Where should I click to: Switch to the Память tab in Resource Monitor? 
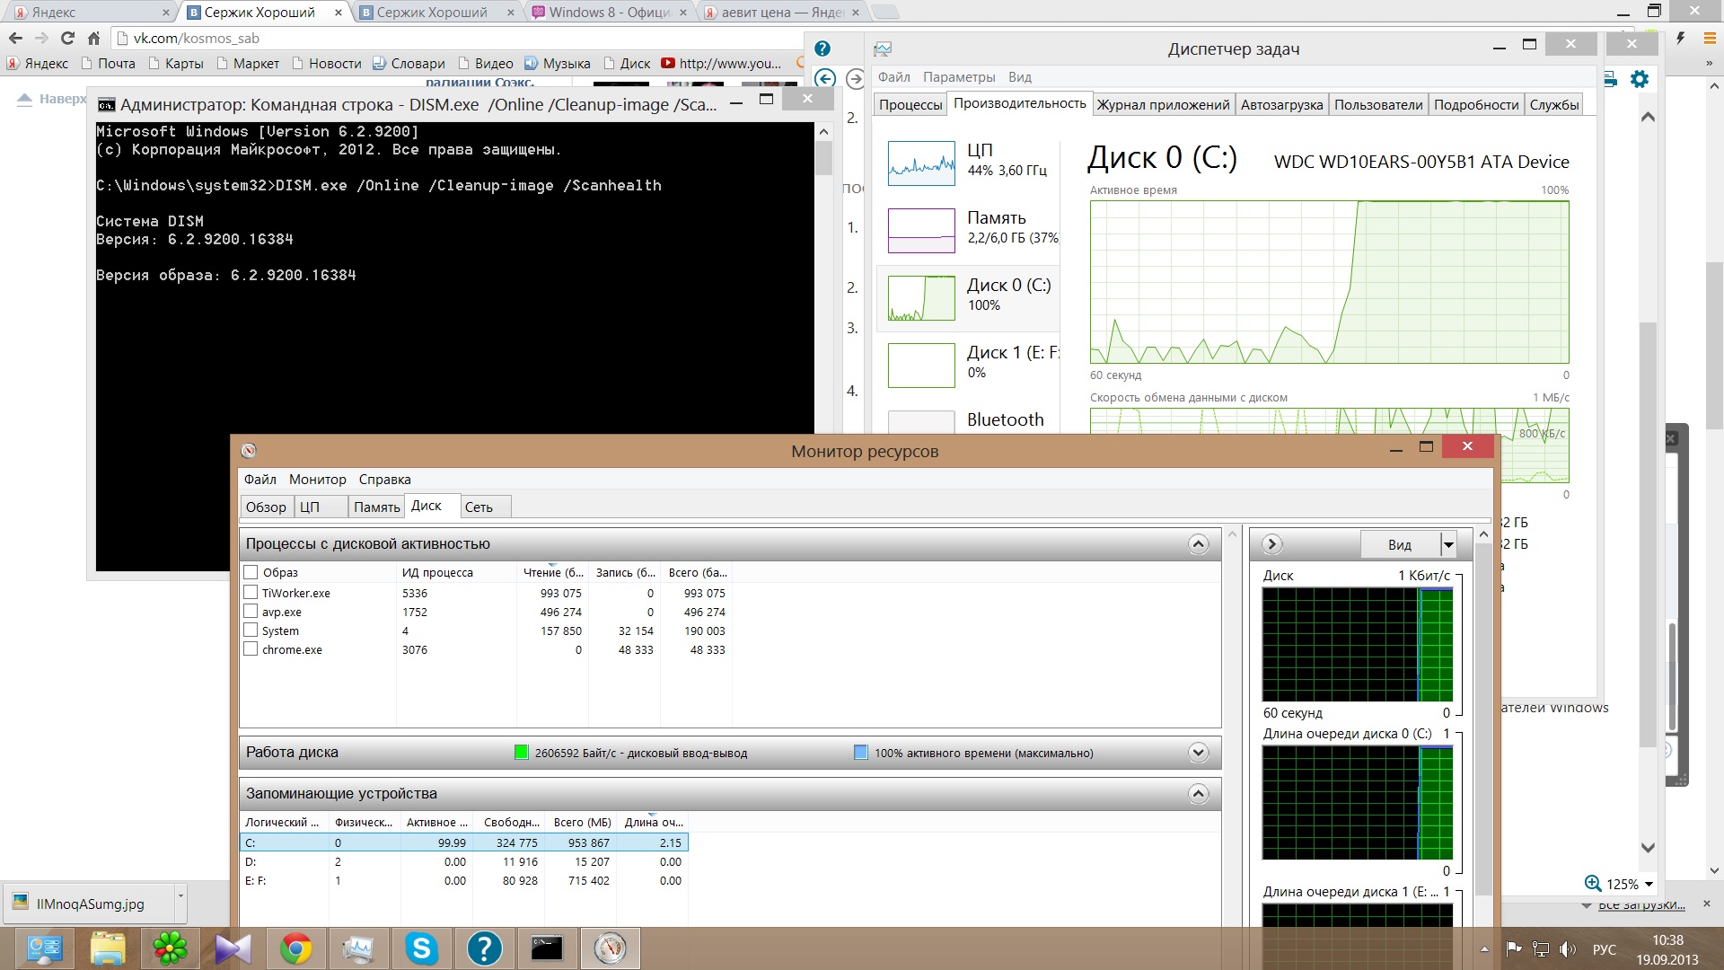(376, 507)
